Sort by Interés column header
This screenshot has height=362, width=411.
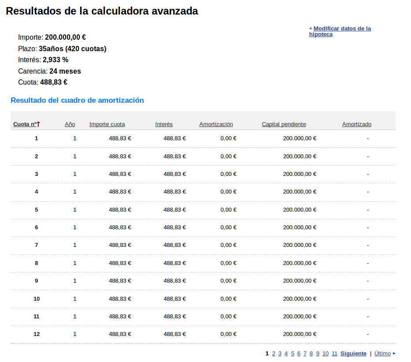[164, 124]
